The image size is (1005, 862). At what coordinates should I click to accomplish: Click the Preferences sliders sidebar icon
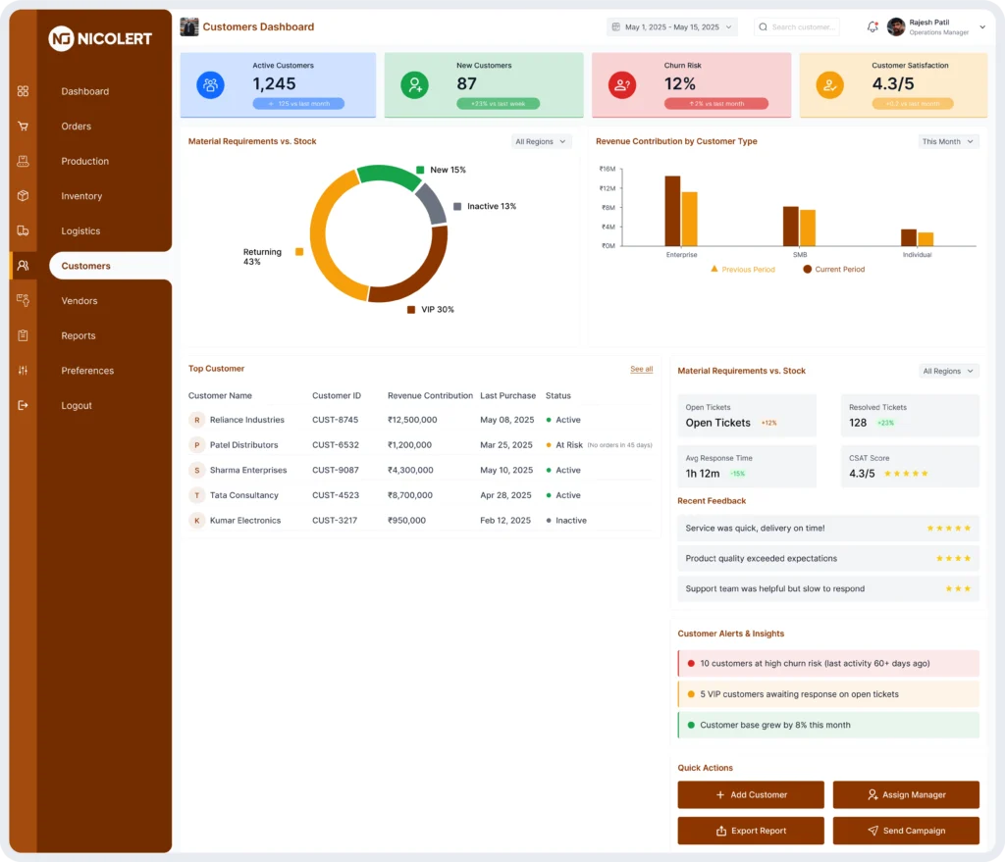coord(23,370)
